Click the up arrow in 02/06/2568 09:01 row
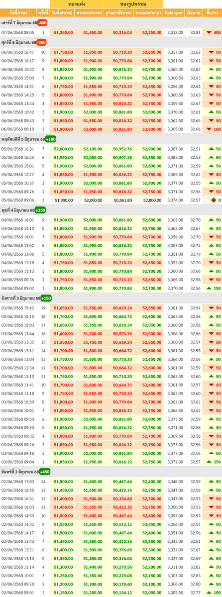This screenshot has height=597, width=222. [x=209, y=593]
